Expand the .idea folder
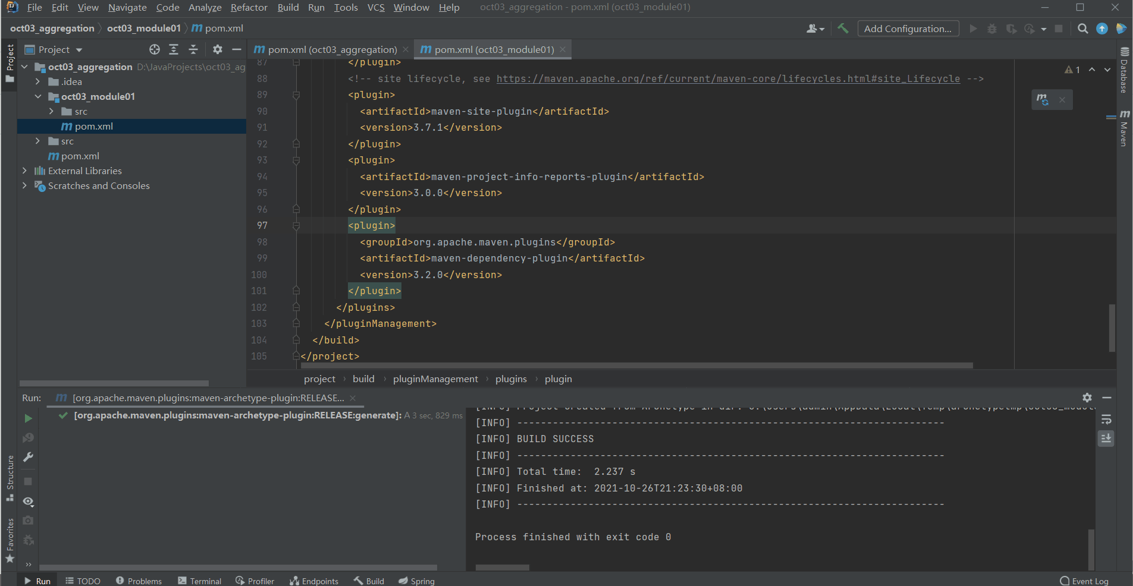The image size is (1133, 586). (x=37, y=81)
